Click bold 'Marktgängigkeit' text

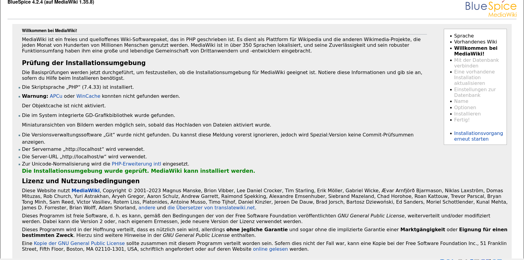point(423,230)
